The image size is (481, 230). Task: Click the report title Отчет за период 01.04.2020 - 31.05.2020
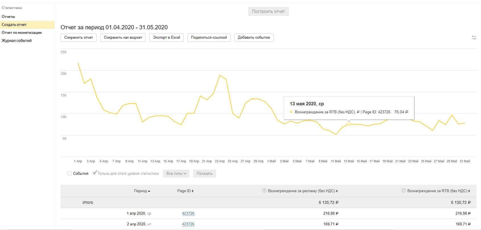click(x=114, y=27)
